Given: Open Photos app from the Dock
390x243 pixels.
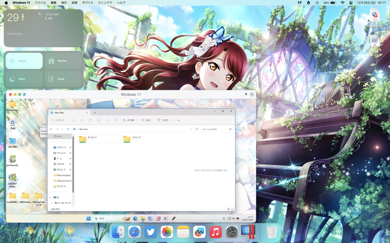Looking at the screenshot, I should 167,232.
